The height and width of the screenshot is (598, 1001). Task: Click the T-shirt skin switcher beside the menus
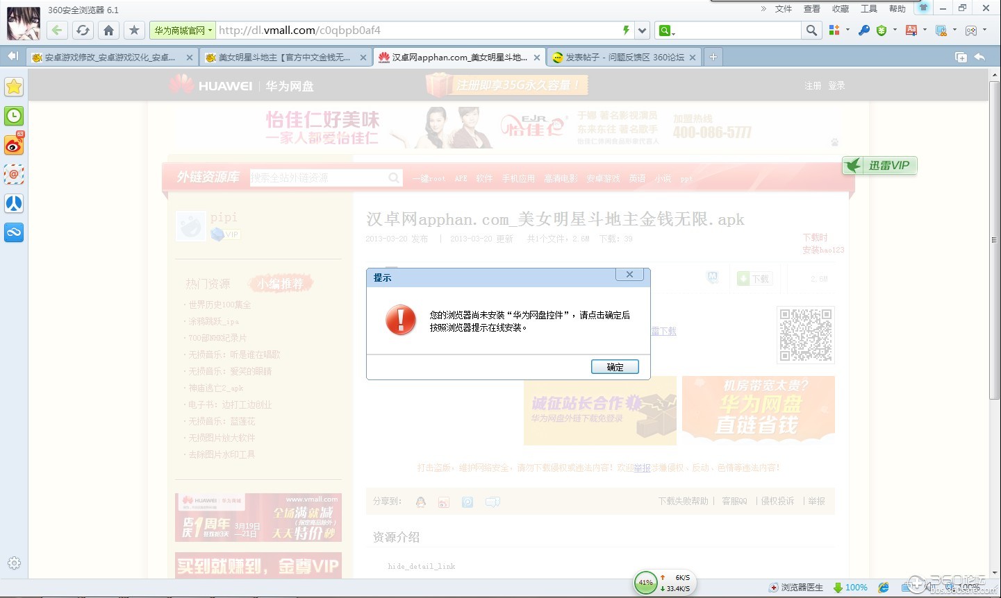tap(923, 8)
